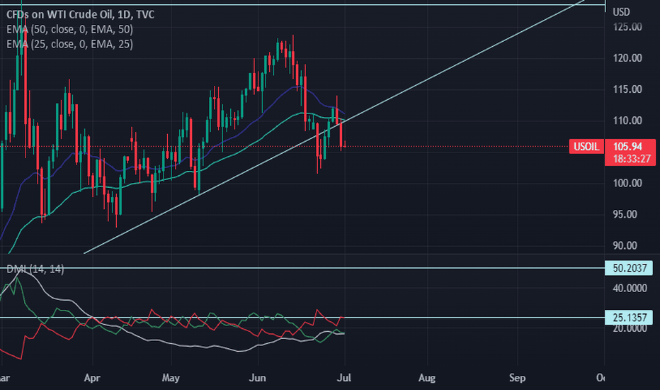Select the 25.1357 horizontal line value label
Image resolution: width=660 pixels, height=390 pixels.
click(629, 317)
